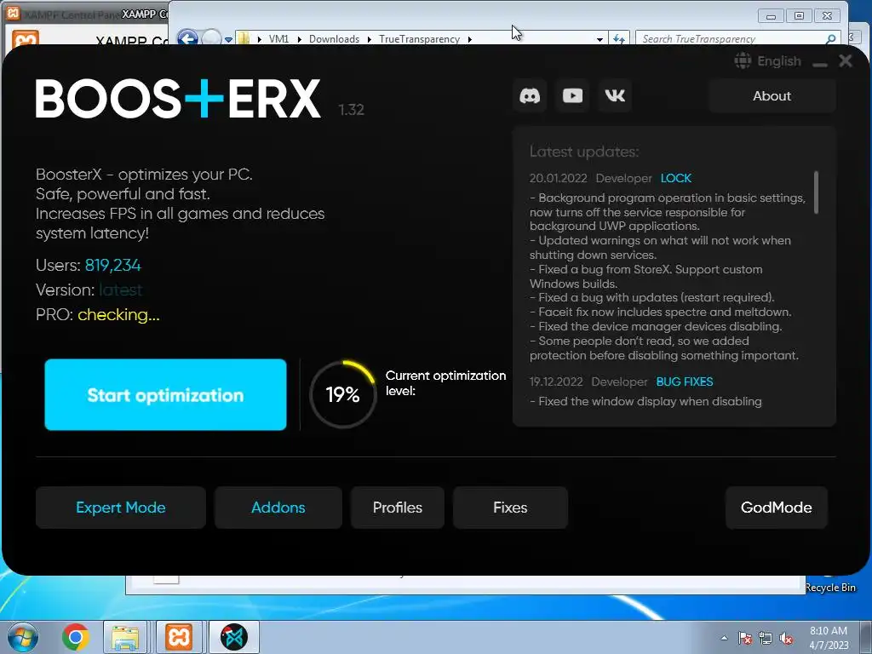The height and width of the screenshot is (654, 872).
Task: Open the Profiles section
Action: click(397, 508)
